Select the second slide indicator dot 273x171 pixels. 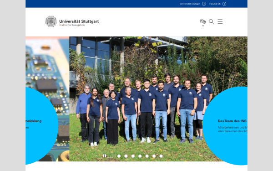[x=119, y=156]
